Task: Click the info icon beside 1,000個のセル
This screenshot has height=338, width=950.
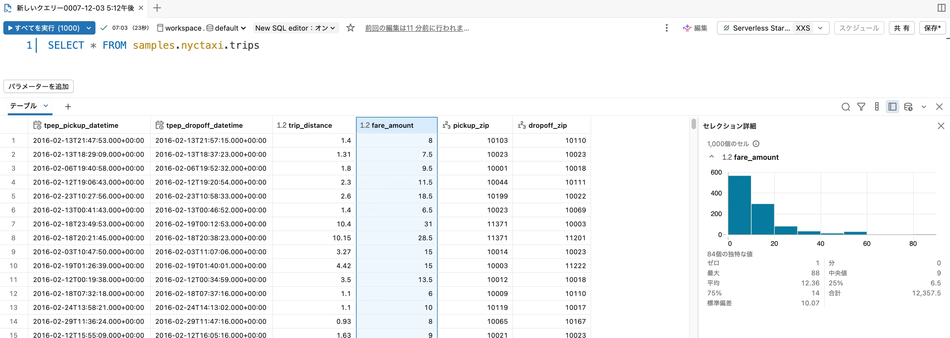Action: pos(756,144)
